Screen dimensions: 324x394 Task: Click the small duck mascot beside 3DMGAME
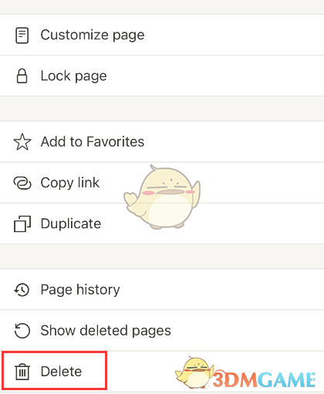[x=194, y=372]
